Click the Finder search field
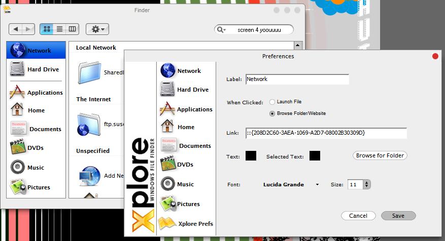The height and width of the screenshot is (241, 445). pos(254,29)
